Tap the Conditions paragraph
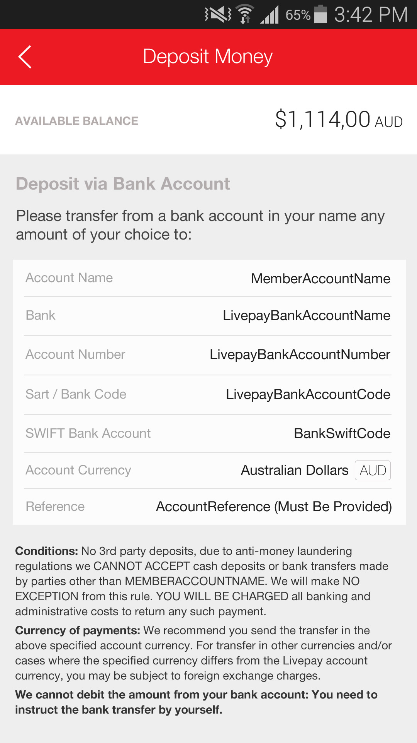 [201, 581]
